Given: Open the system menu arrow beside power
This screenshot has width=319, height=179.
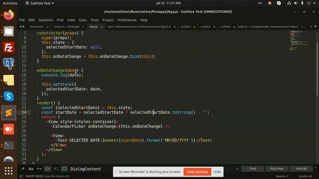Looking at the screenshot, I should 315,3.
